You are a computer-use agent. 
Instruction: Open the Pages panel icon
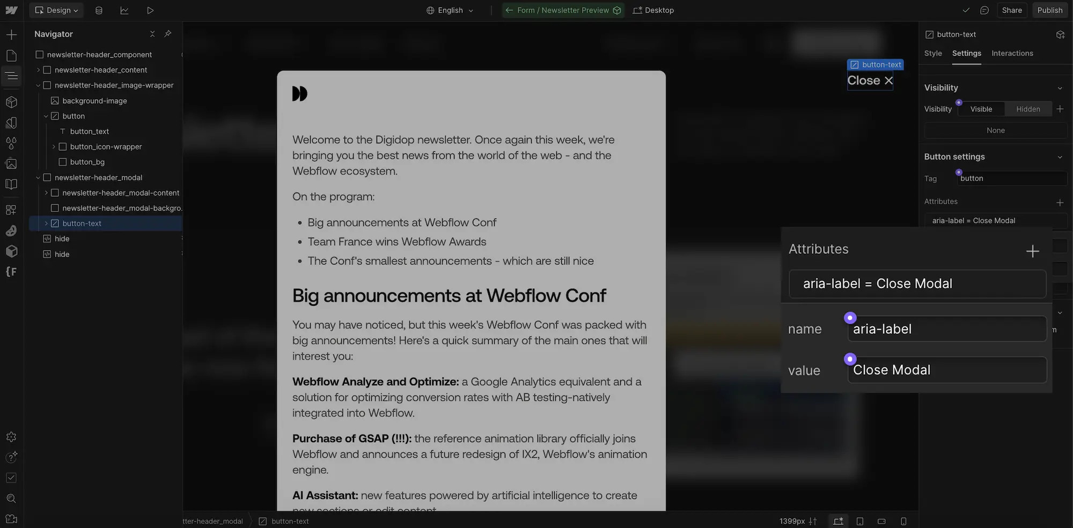pos(11,55)
